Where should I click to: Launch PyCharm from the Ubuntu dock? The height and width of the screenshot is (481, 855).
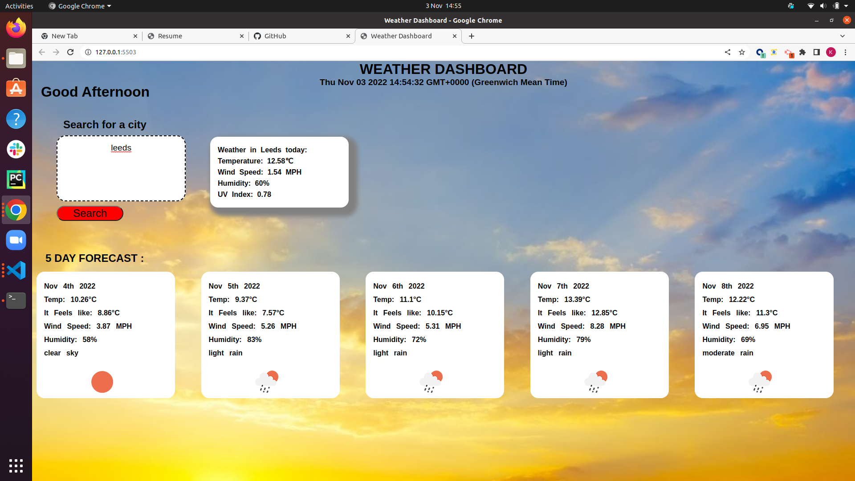(x=16, y=179)
